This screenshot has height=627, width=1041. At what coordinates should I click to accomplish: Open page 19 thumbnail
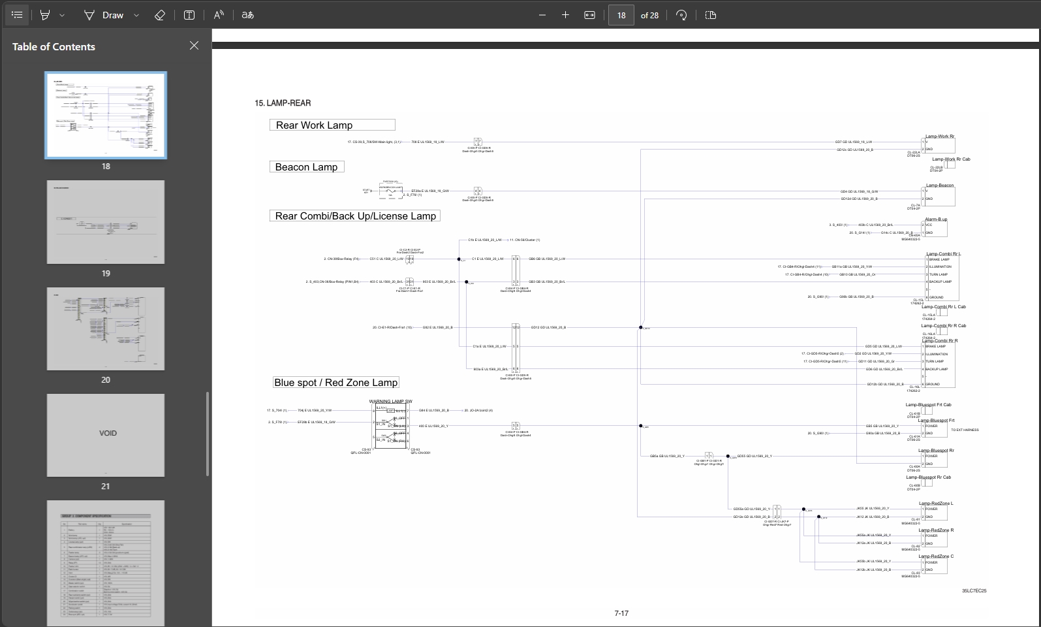(x=106, y=222)
